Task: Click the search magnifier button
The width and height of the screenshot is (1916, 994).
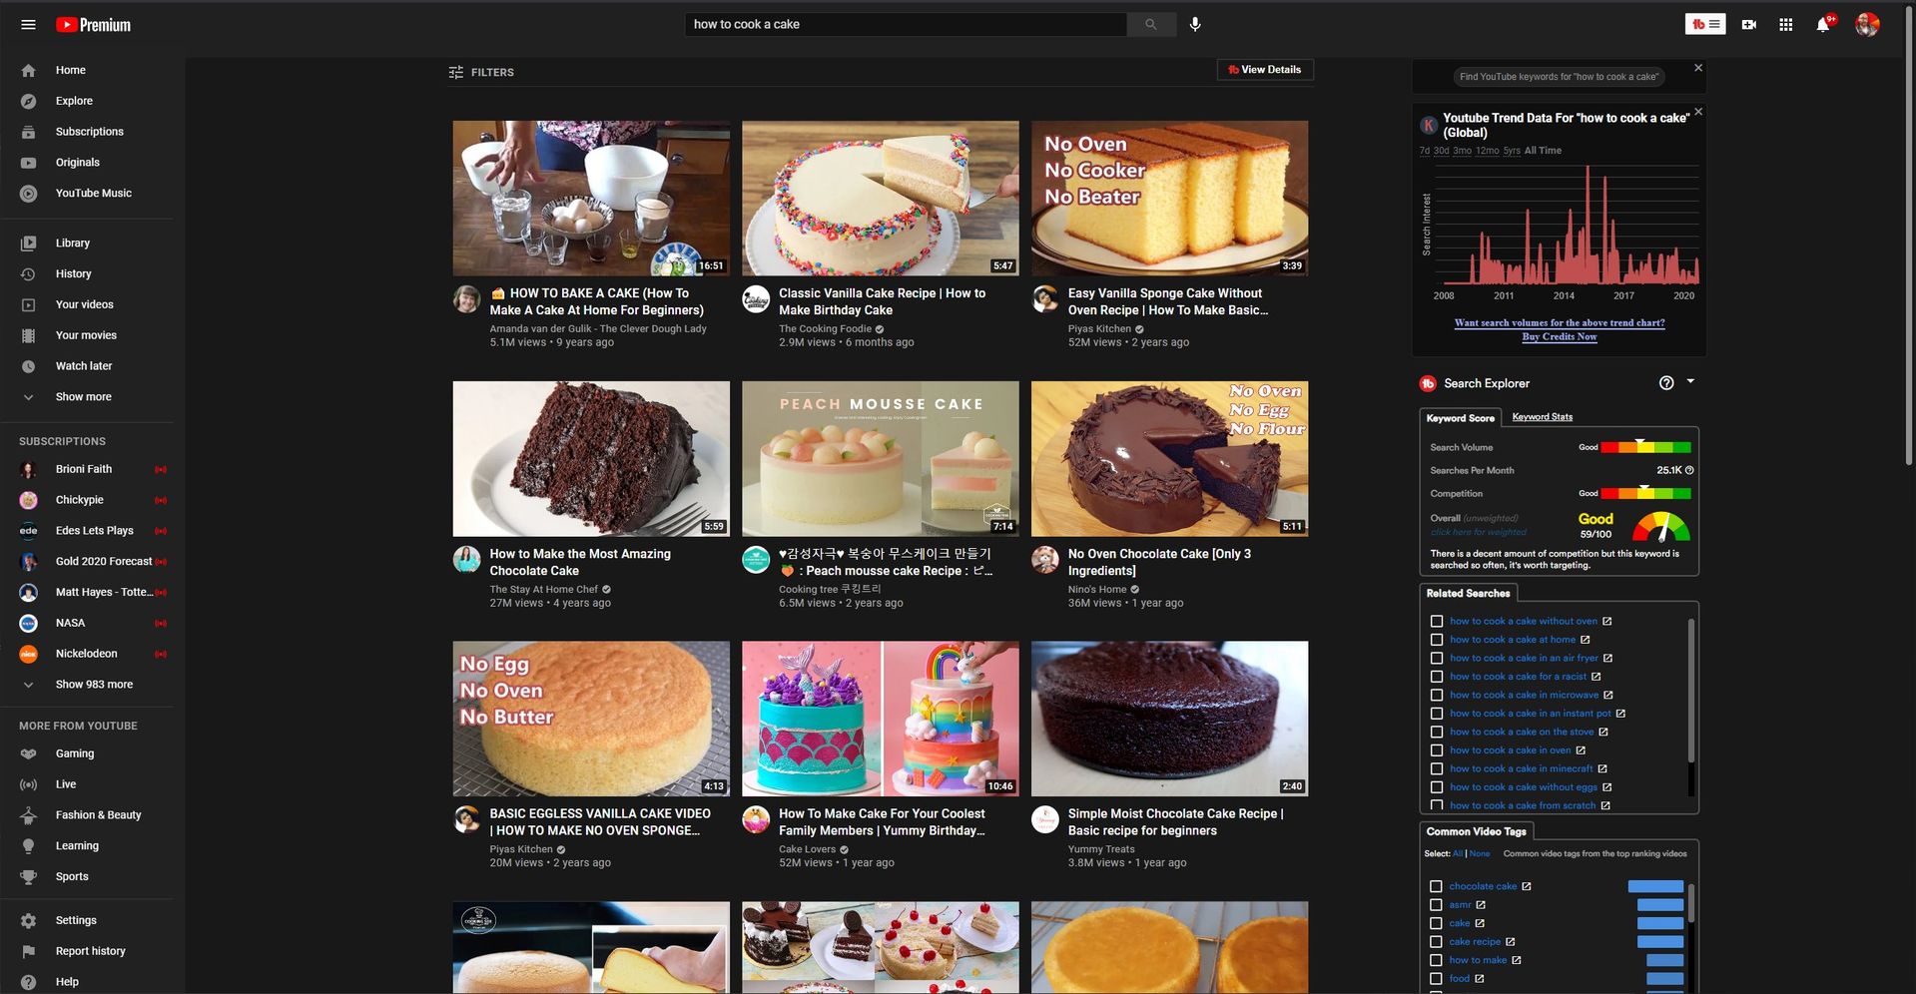Action: click(1150, 24)
